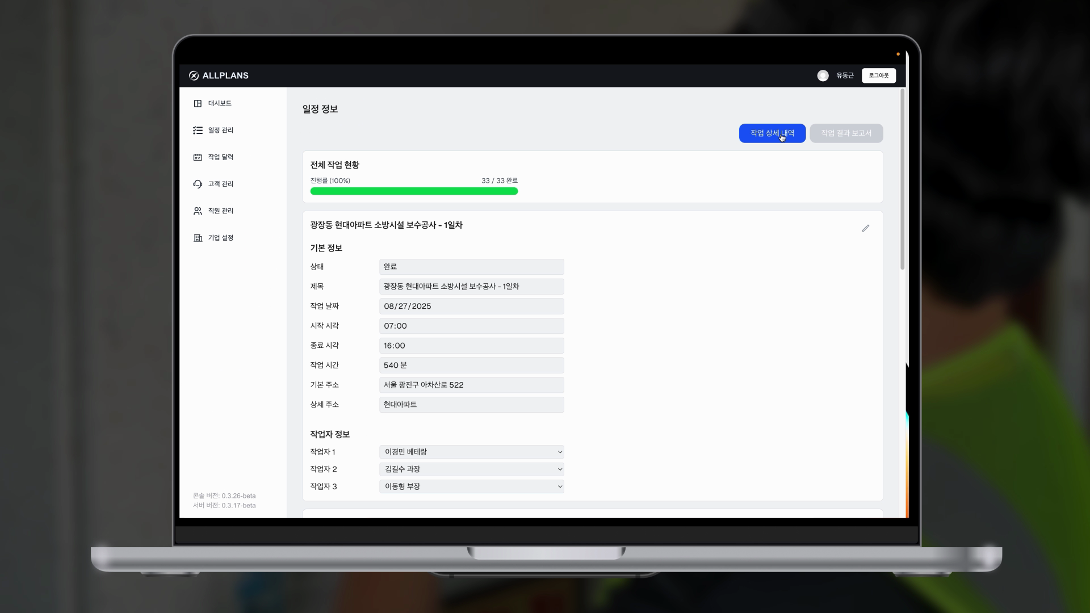Click the ALLPLANS logo icon
Screen dimensions: 1090x613
click(x=194, y=75)
